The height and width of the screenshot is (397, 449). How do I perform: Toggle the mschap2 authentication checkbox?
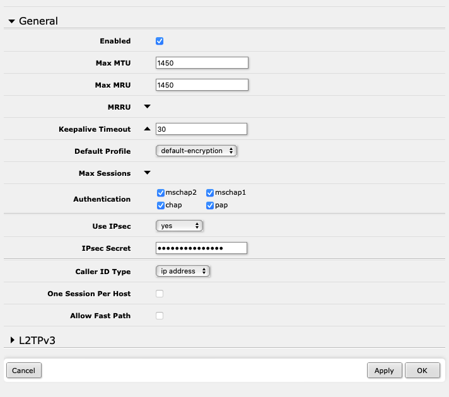click(161, 193)
